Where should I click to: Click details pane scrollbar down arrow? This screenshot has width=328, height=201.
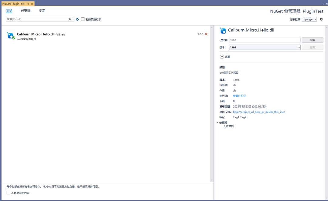tap(326, 198)
